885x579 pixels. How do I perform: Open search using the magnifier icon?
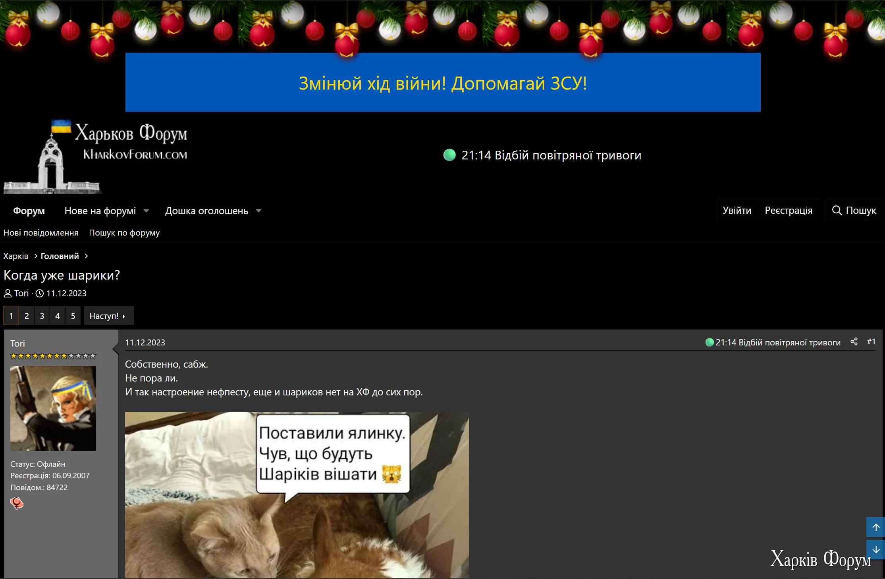click(x=837, y=211)
